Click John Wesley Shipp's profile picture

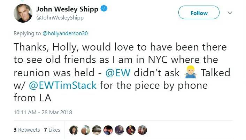coord(23,14)
